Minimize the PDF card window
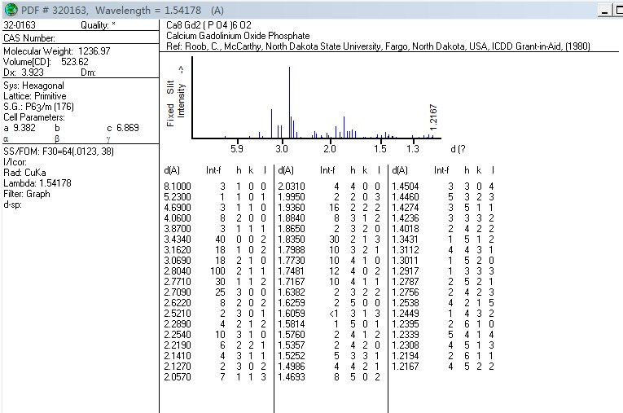 point(605,11)
